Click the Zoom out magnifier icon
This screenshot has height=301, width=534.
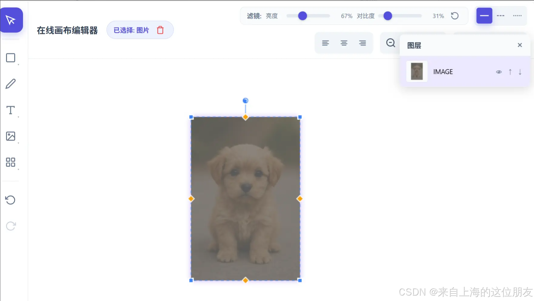(390, 43)
